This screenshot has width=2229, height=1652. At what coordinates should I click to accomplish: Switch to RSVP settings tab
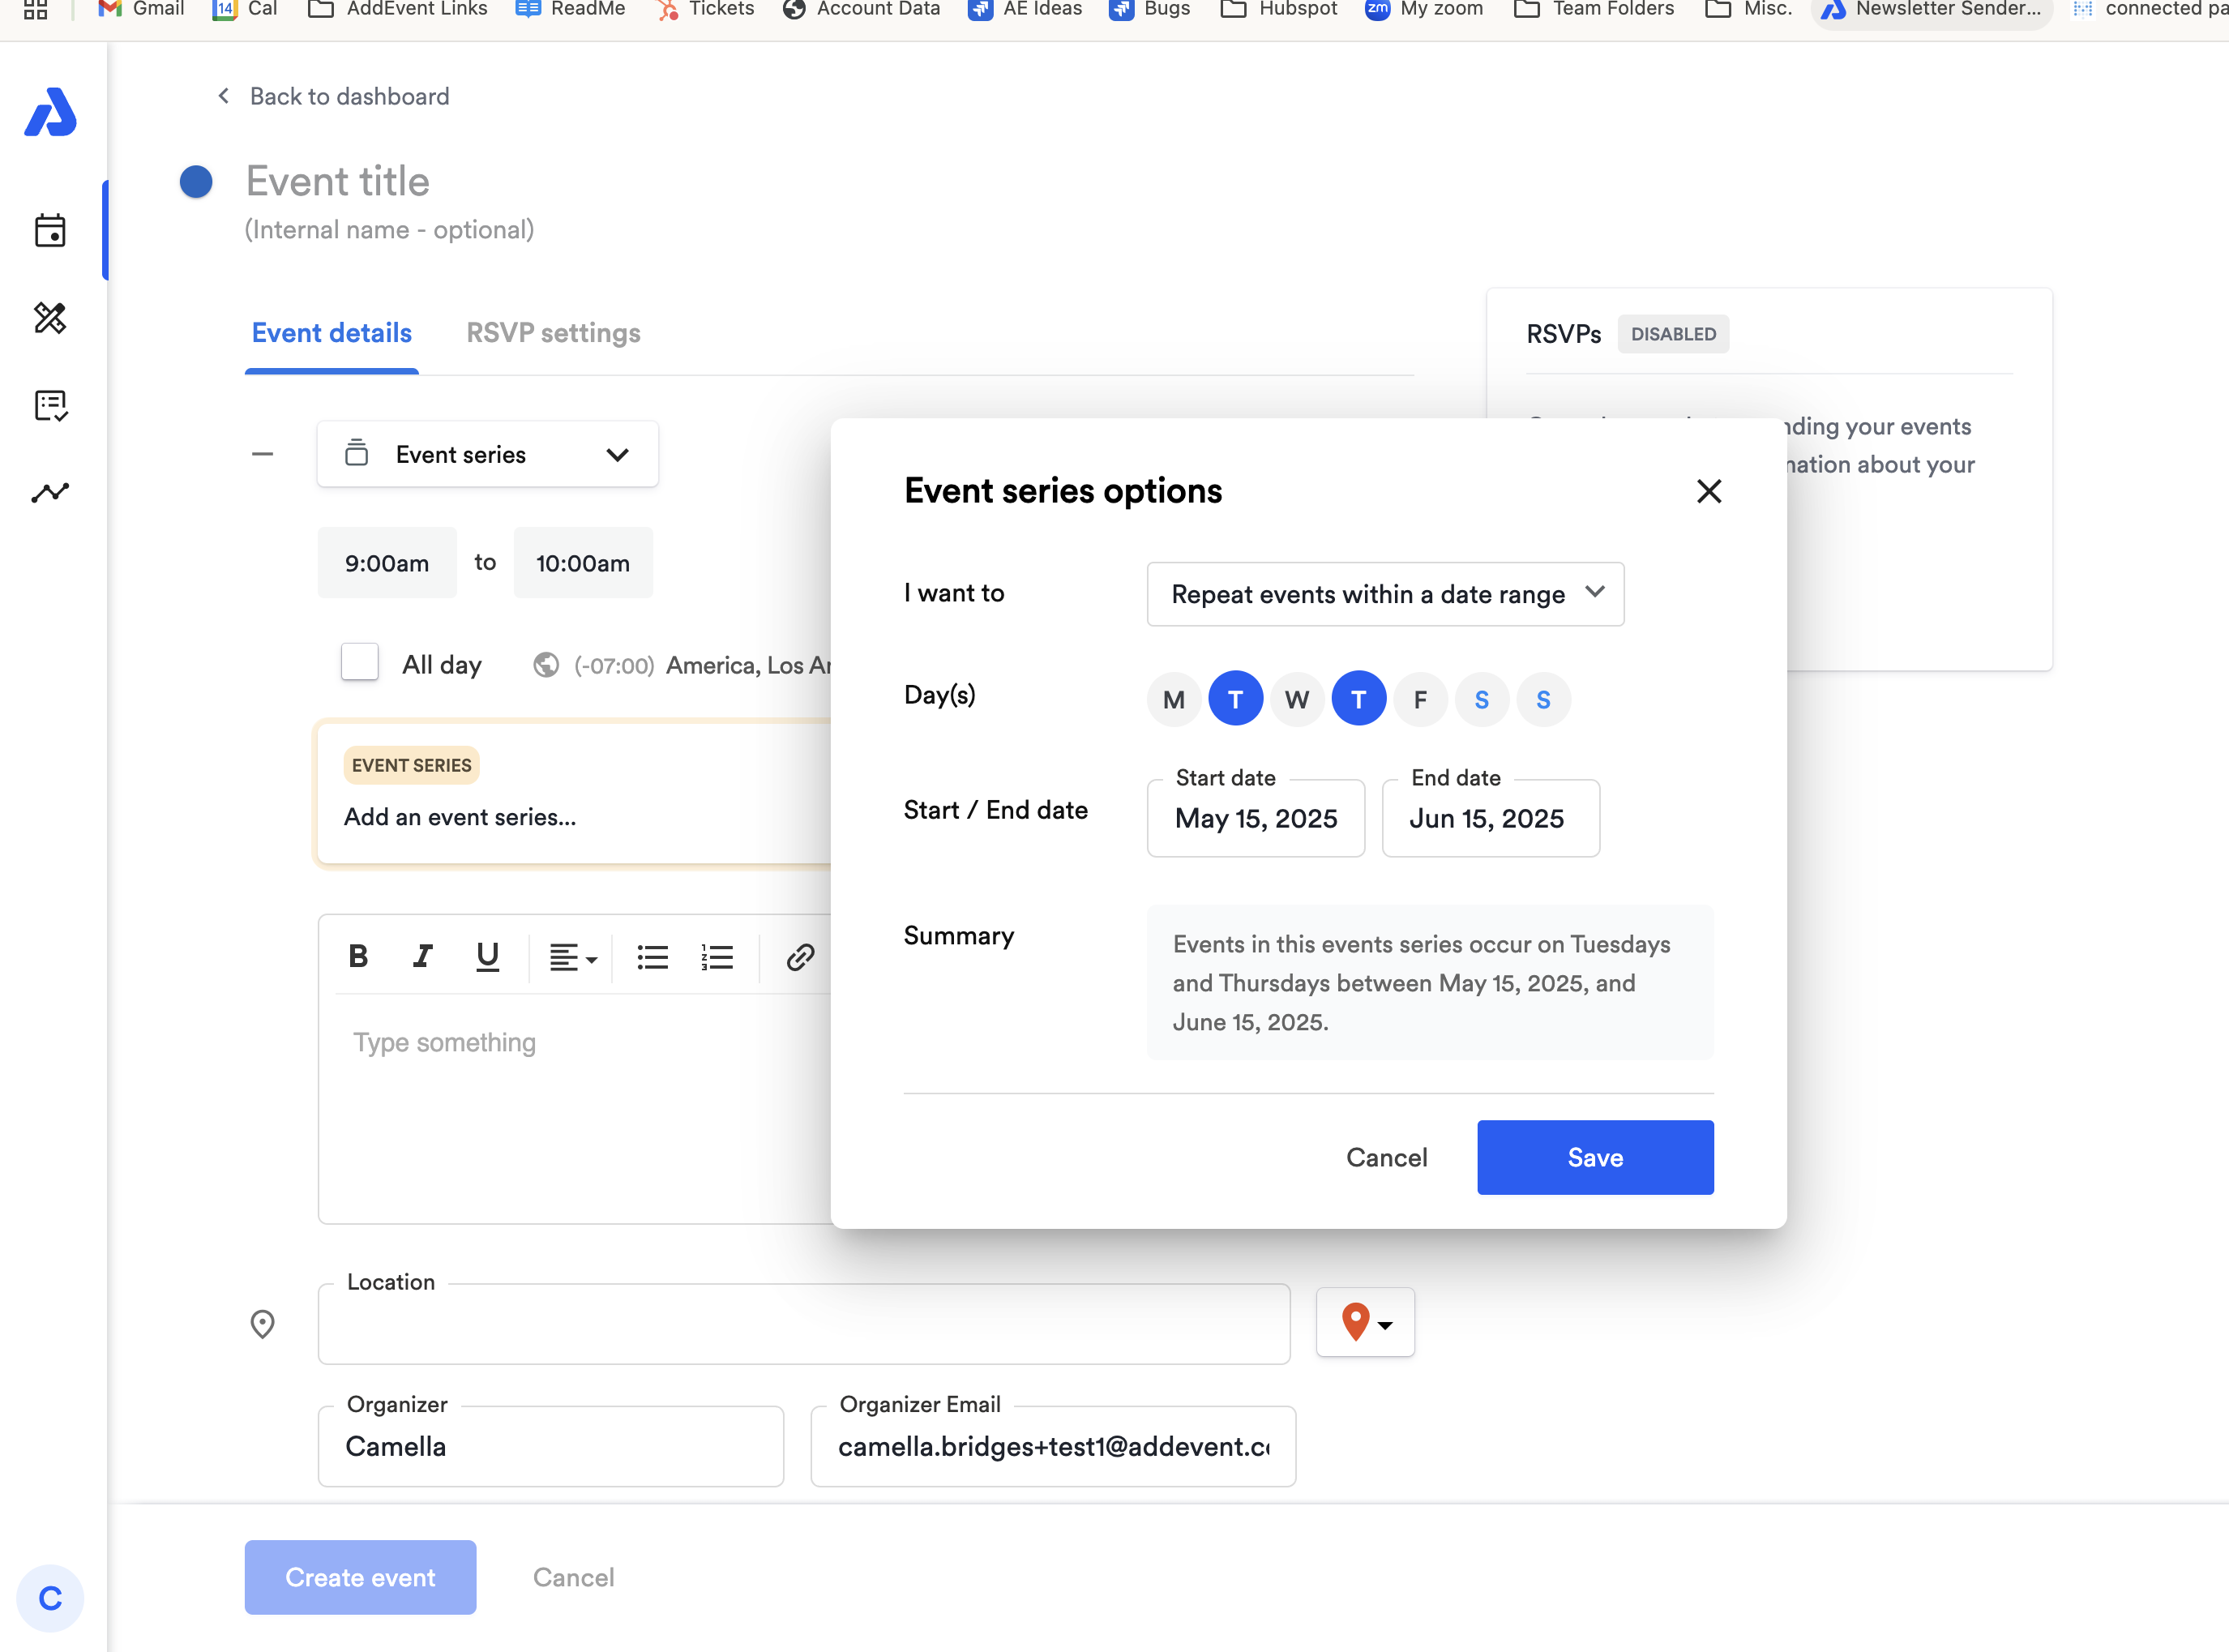pos(553,333)
